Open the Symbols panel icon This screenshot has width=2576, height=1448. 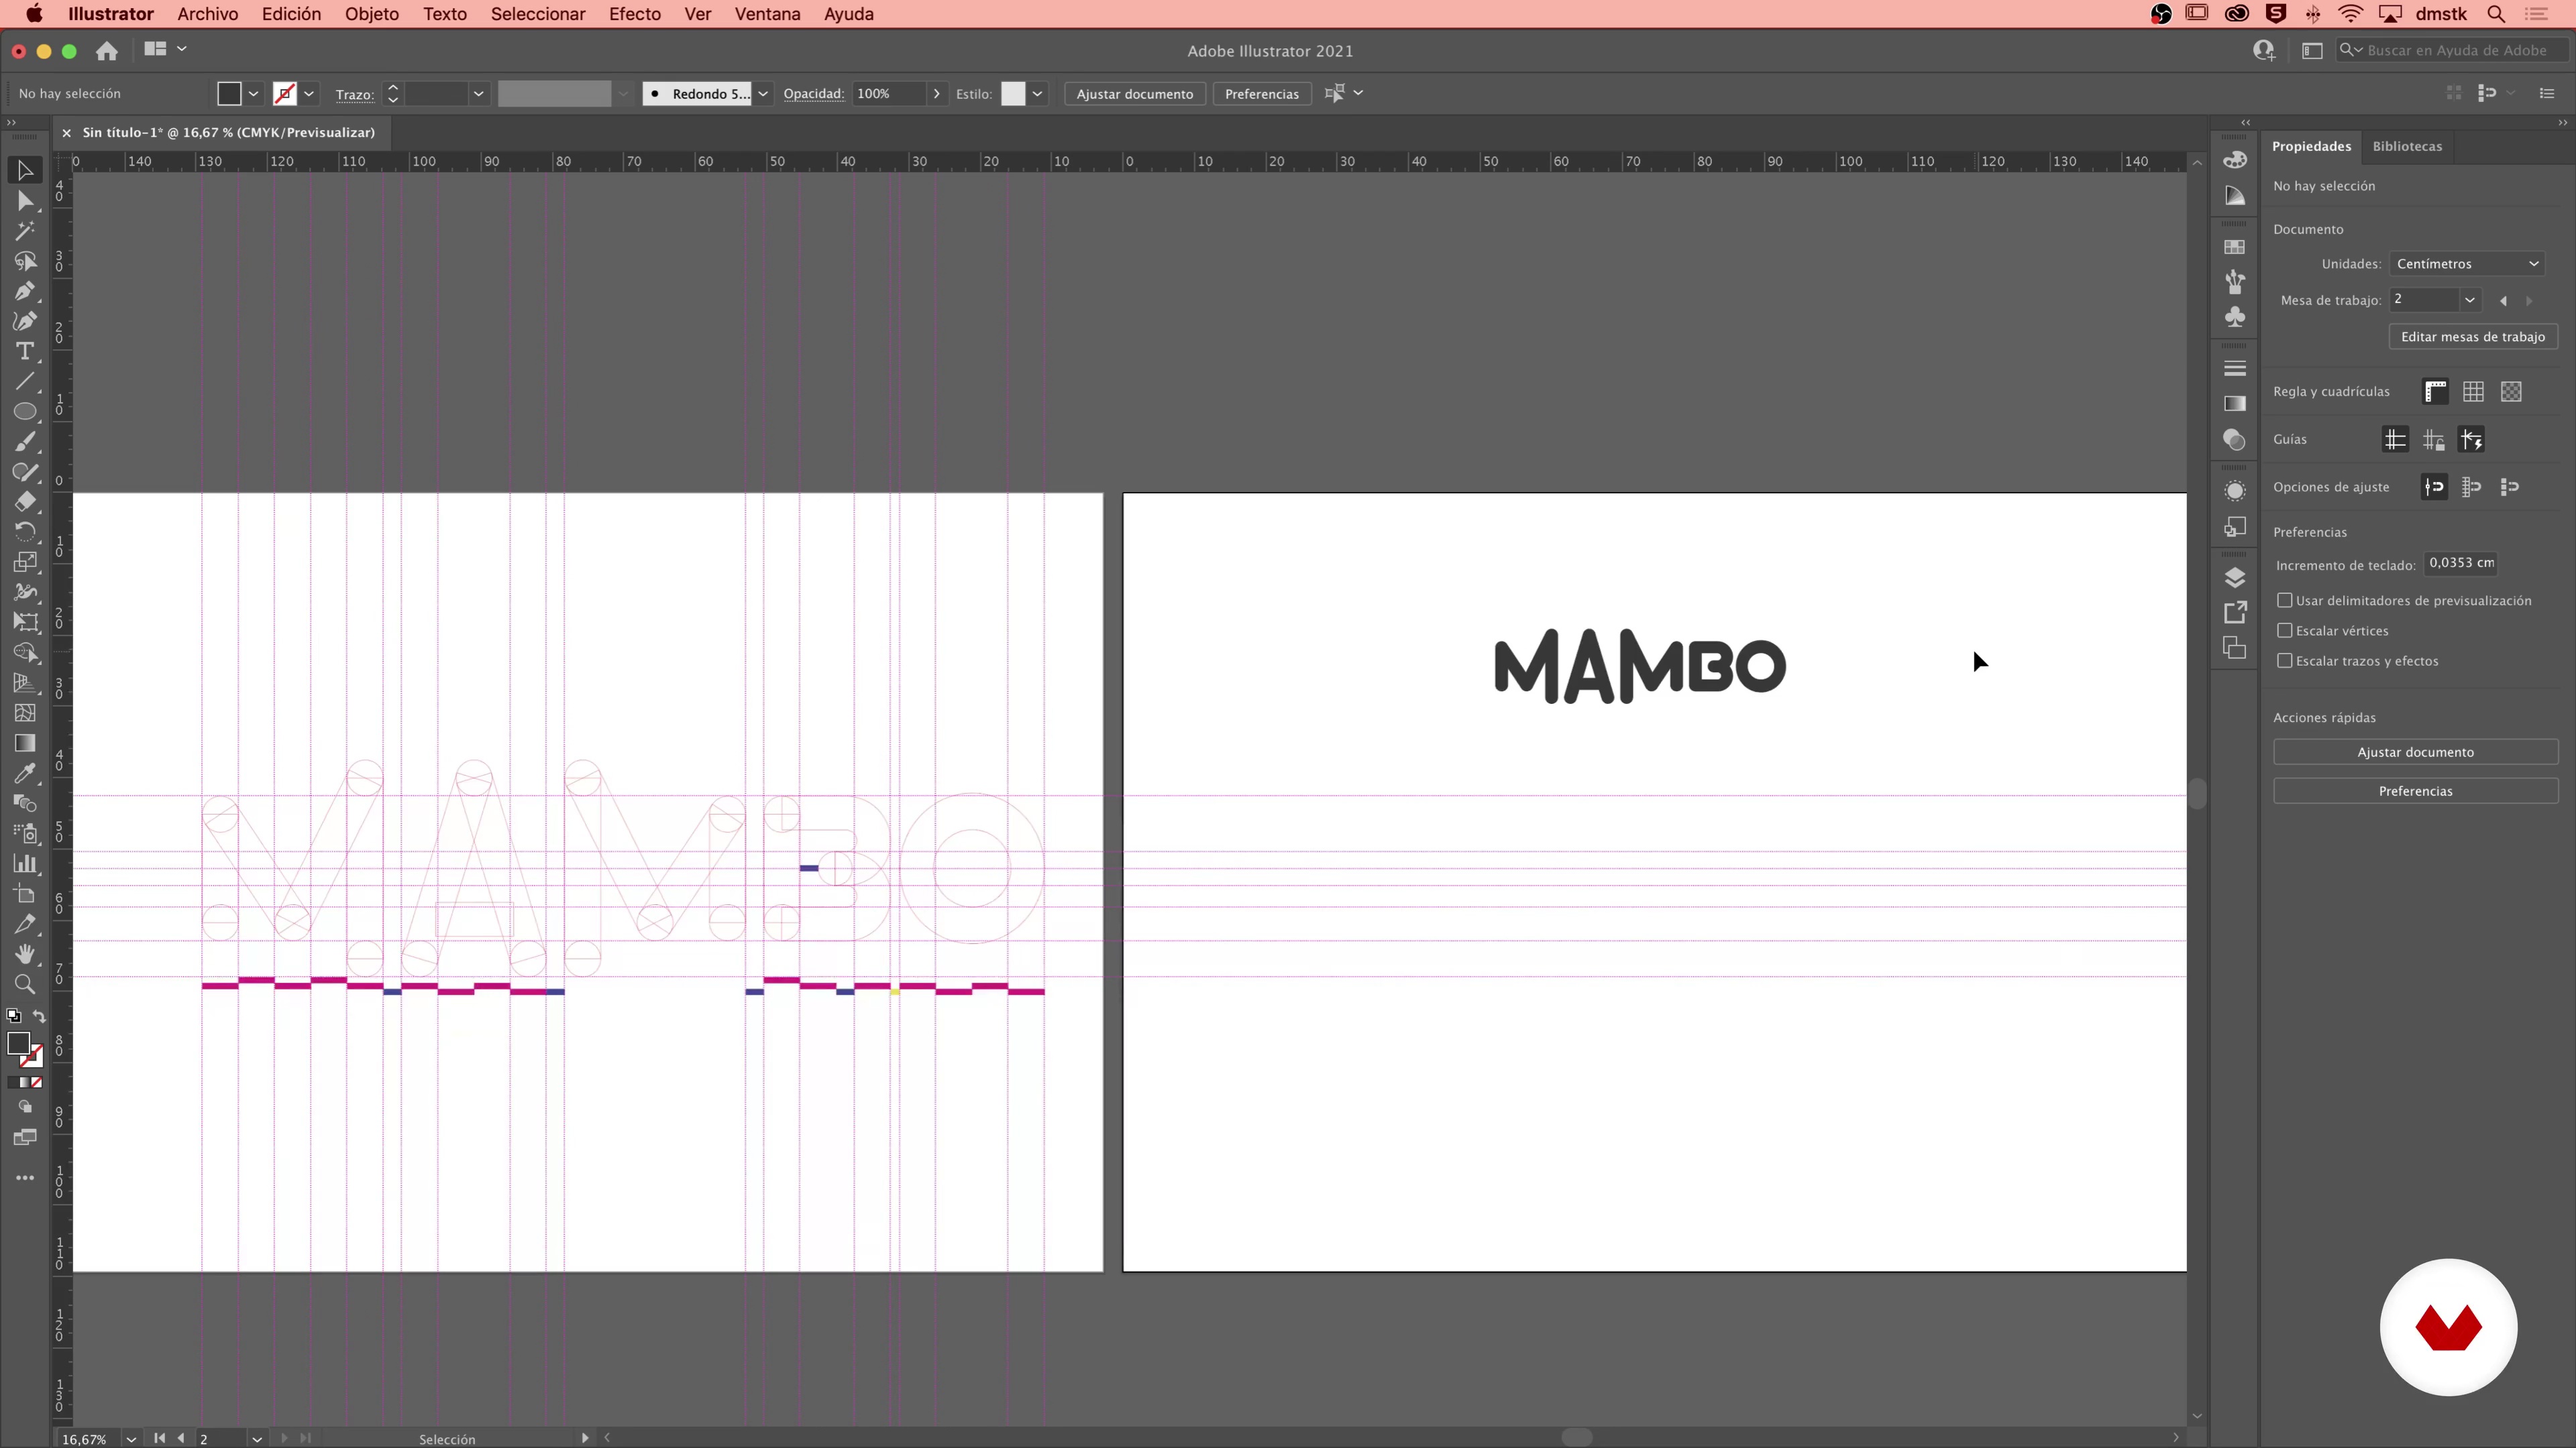(2235, 317)
